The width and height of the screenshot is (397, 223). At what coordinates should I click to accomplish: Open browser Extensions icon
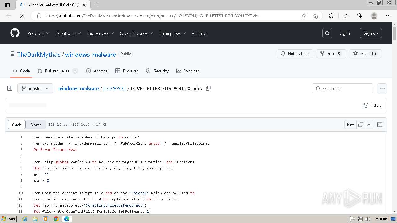pos(331,16)
